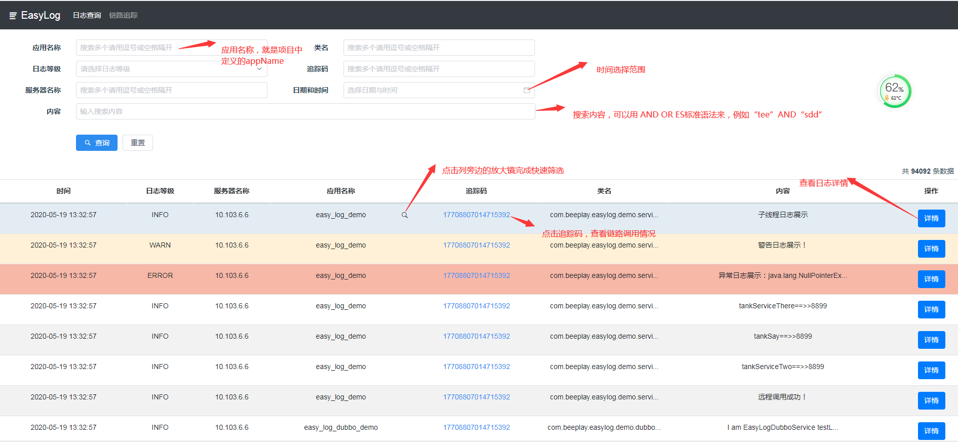
Task: Open trace code link in 远程调用成功 row
Action: [x=476, y=397]
